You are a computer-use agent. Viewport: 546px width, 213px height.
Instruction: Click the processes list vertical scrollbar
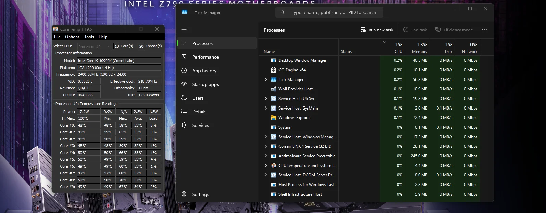click(x=491, y=68)
